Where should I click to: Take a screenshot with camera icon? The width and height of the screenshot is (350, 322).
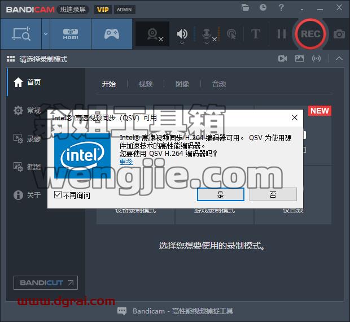(x=339, y=34)
